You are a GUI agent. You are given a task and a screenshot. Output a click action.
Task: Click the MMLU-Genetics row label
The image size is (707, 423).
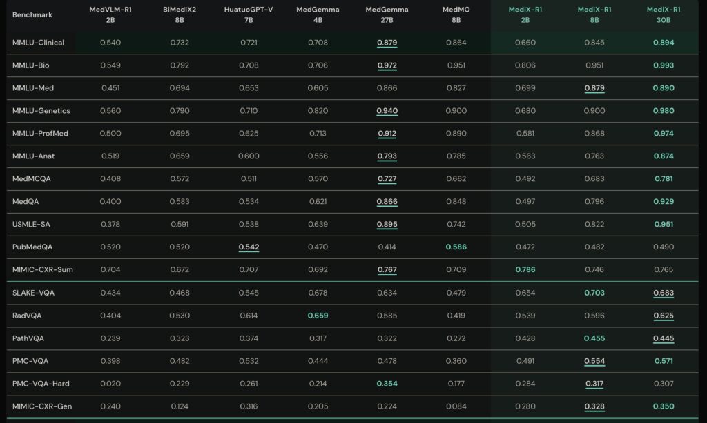(x=41, y=111)
